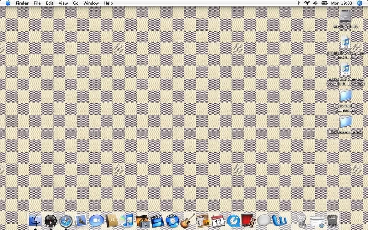Open Finder from the Dock
368x230 pixels.
click(35, 221)
